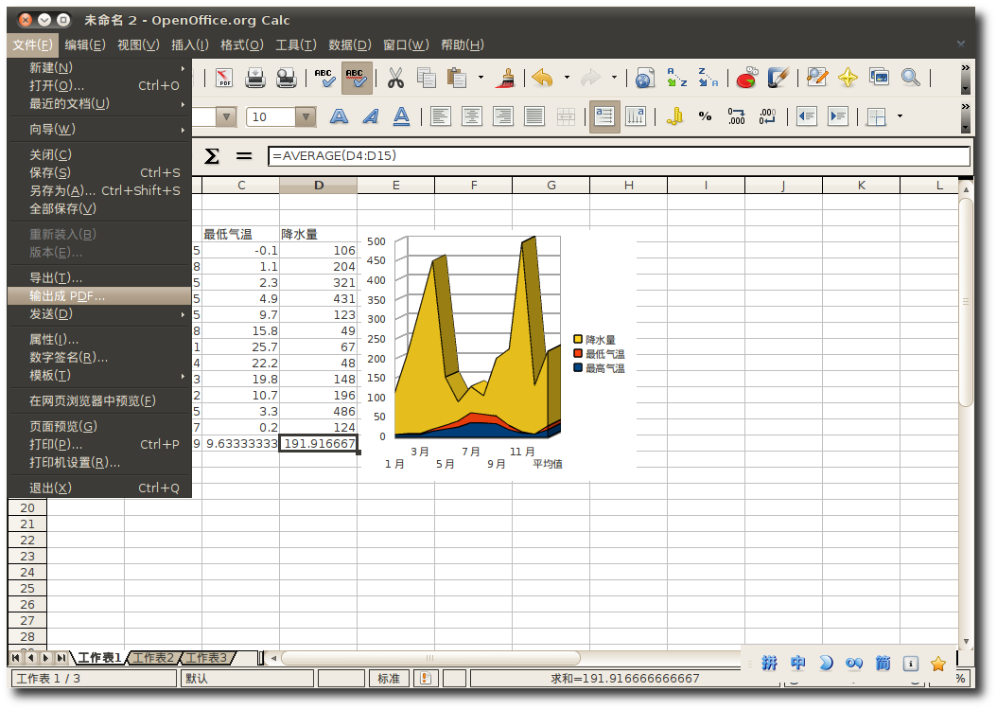Click the Sum sigma icon
This screenshot has height=710, width=997.
tap(212, 156)
